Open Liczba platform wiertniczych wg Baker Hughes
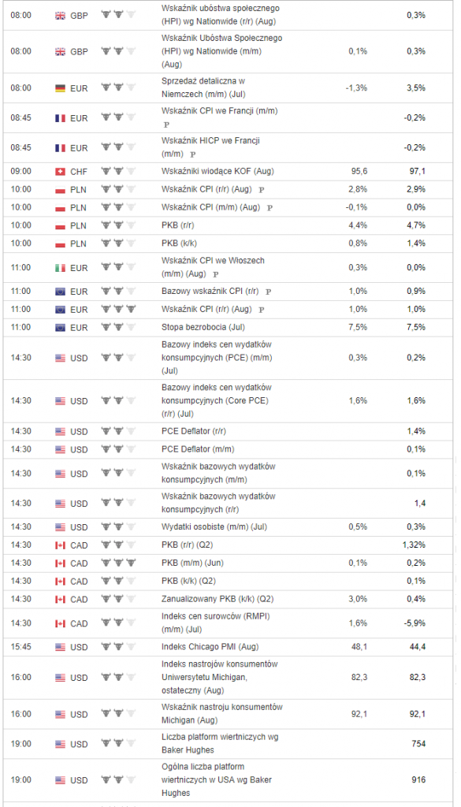Image resolution: width=461 pixels, height=807 pixels. coord(220,743)
